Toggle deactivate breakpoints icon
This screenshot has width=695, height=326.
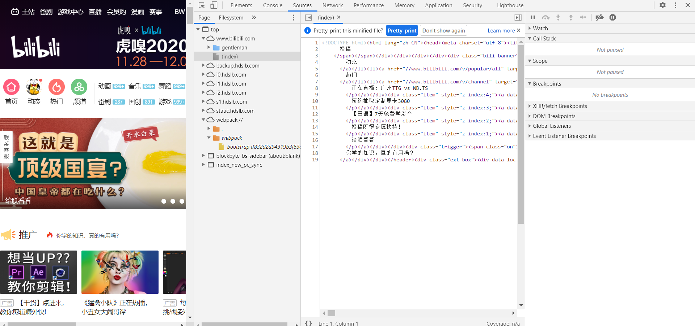600,17
